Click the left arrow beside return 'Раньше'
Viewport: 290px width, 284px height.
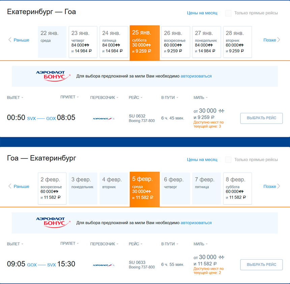click(x=10, y=186)
